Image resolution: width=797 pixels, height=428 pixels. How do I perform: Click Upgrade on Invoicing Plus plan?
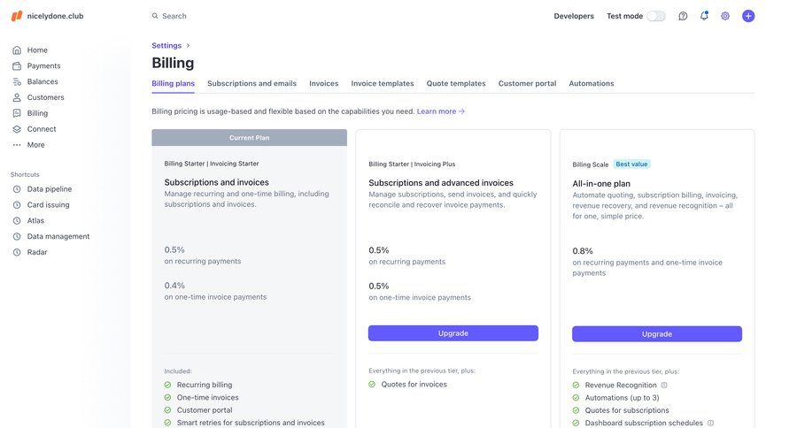coord(453,333)
